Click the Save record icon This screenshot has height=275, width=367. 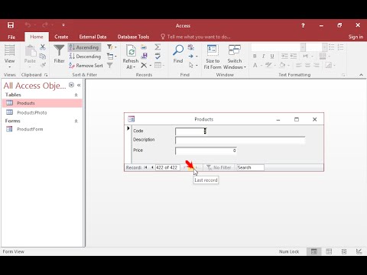(145, 56)
